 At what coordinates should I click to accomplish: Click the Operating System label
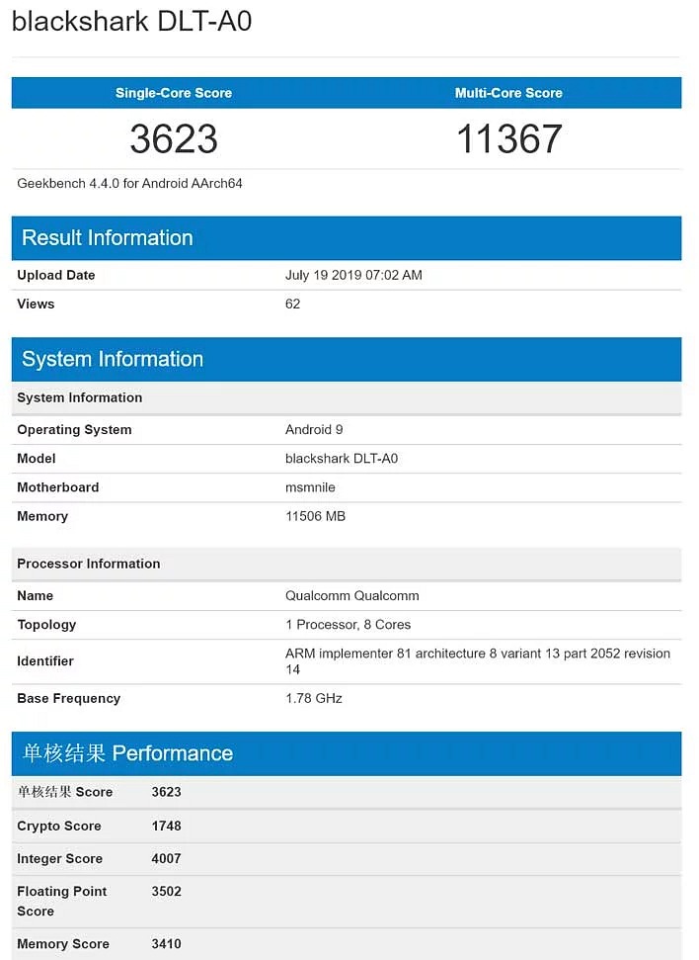coord(74,430)
